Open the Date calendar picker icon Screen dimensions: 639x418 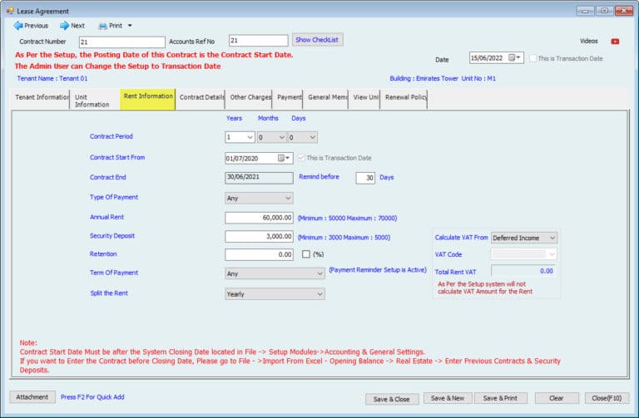coord(518,58)
